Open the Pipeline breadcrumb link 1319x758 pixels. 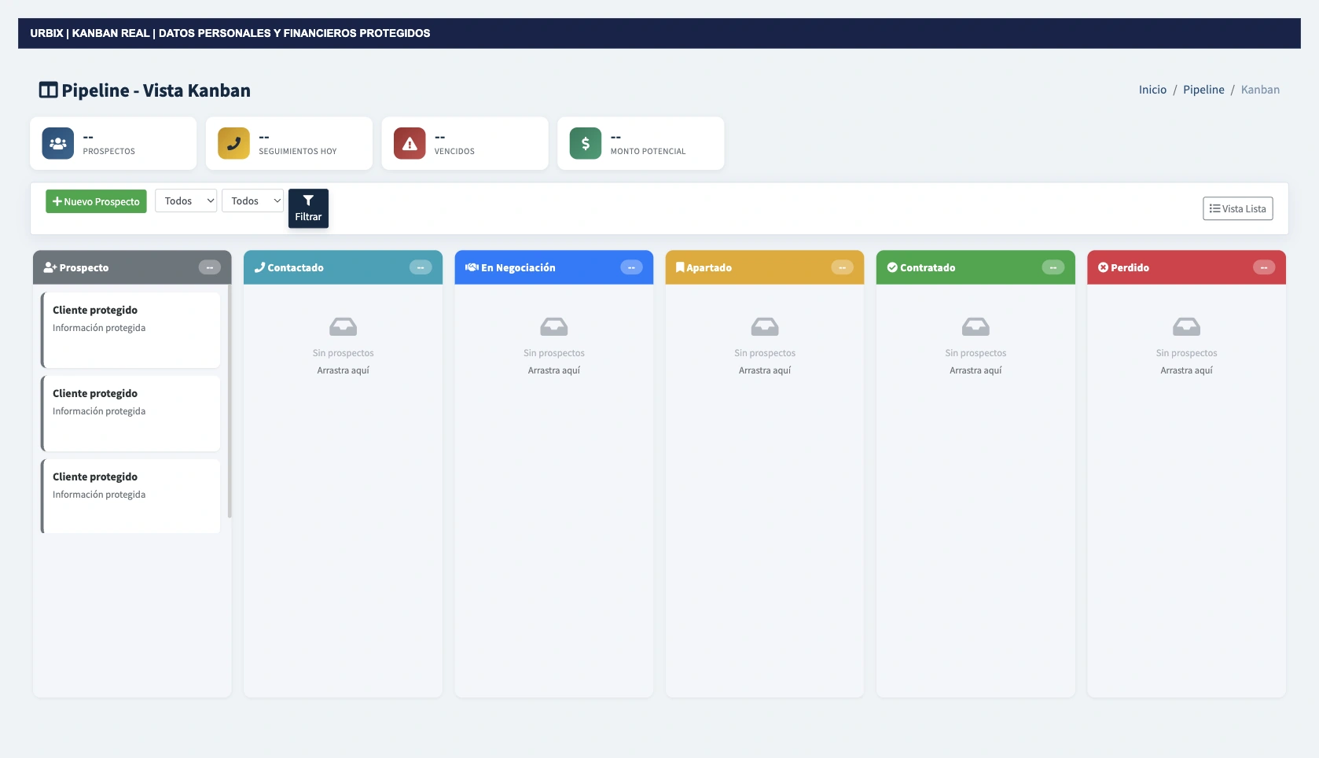pos(1204,90)
